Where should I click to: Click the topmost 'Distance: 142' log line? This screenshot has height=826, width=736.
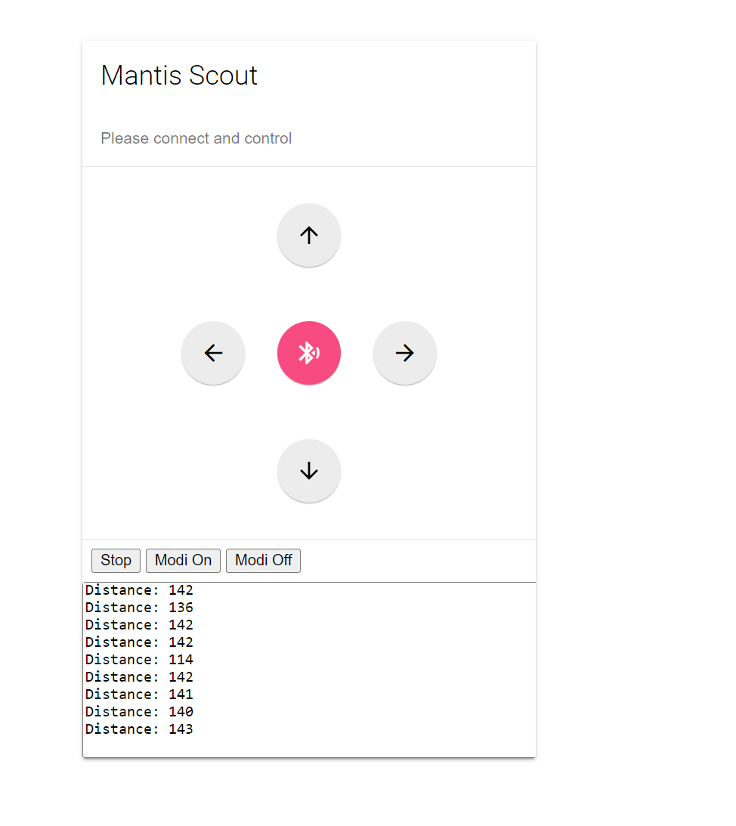tap(139, 590)
